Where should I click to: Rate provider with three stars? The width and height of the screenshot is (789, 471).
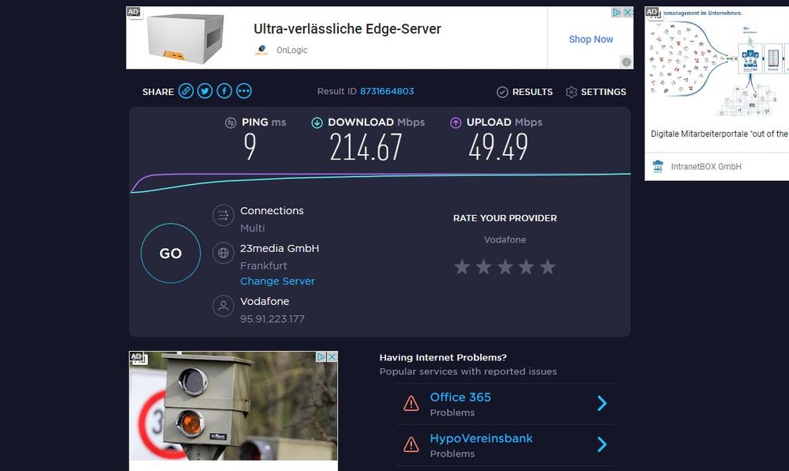point(505,266)
